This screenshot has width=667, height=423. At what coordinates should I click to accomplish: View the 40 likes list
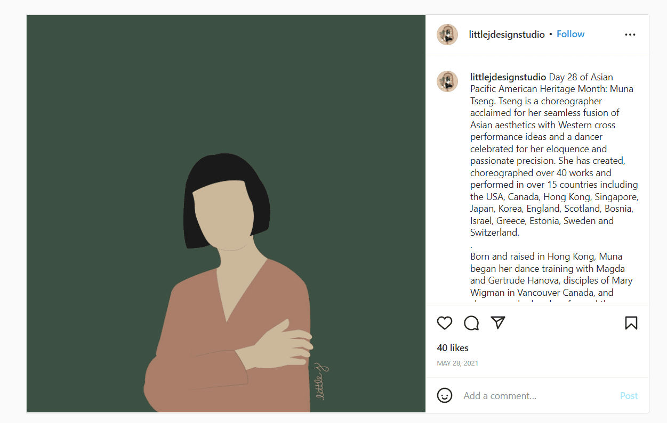tap(453, 348)
